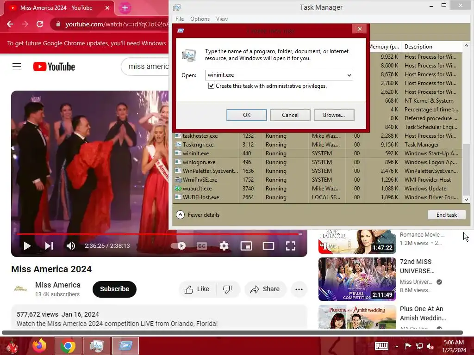The image size is (474, 355).
Task: Sort processes by Memory column
Action: point(385,47)
